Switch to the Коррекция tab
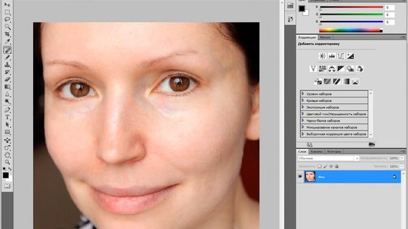 pyautogui.click(x=307, y=38)
